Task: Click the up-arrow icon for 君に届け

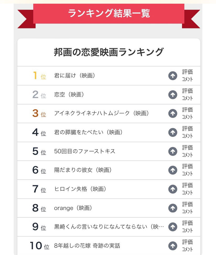Action: (172, 76)
